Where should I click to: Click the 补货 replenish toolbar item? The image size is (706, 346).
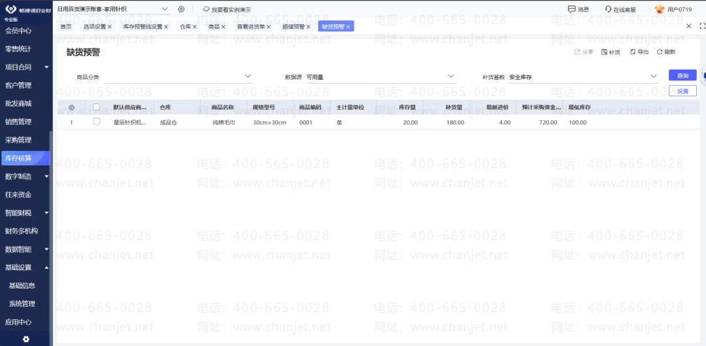(x=611, y=52)
